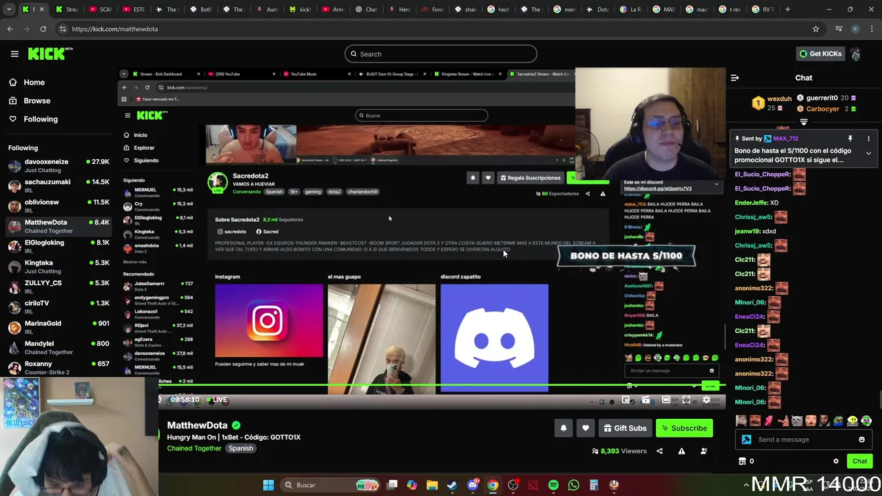Enter fullscreen on stream player

[686, 400]
